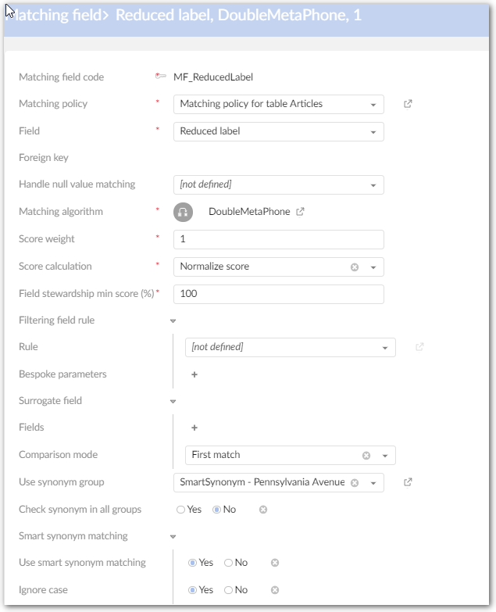Image resolution: width=496 pixels, height=612 pixels.
Task: Collapse the Surrogate field section
Action: pos(173,401)
